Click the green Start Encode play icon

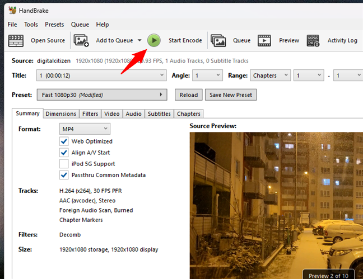[x=153, y=40]
